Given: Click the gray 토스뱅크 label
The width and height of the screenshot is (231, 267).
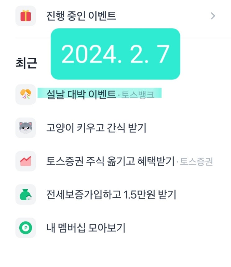Looking at the screenshot, I should point(138,94).
